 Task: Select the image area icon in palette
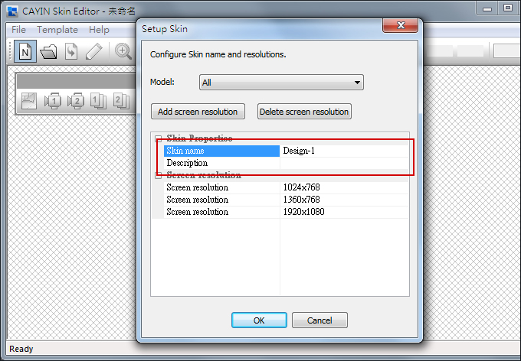coord(30,100)
